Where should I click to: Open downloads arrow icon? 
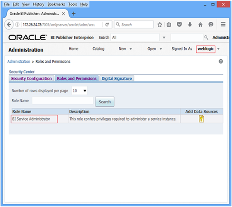[190, 24]
